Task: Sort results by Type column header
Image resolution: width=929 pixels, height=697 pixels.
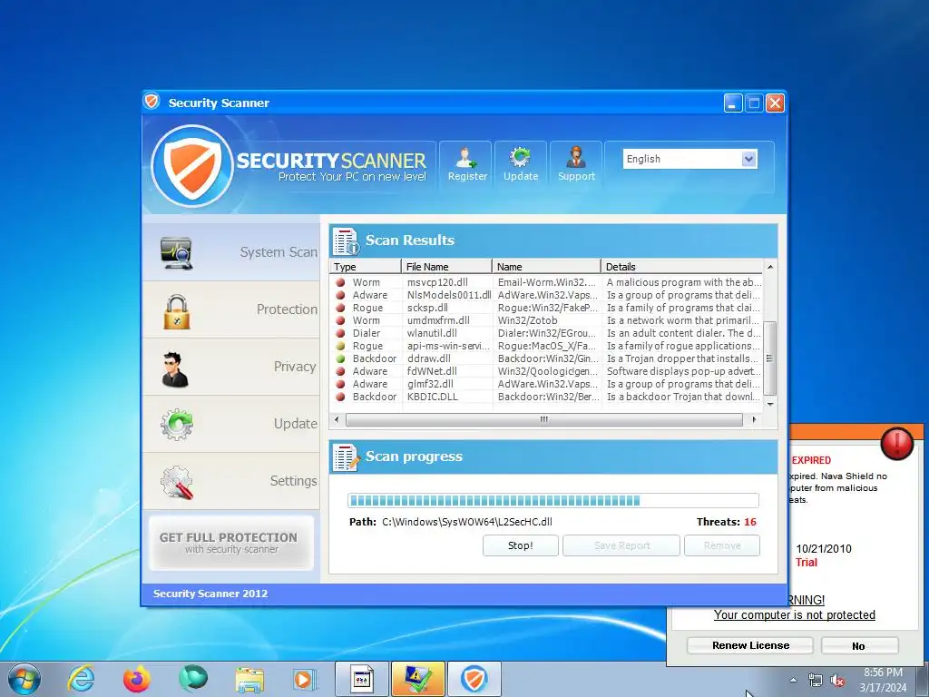Action: [365, 267]
